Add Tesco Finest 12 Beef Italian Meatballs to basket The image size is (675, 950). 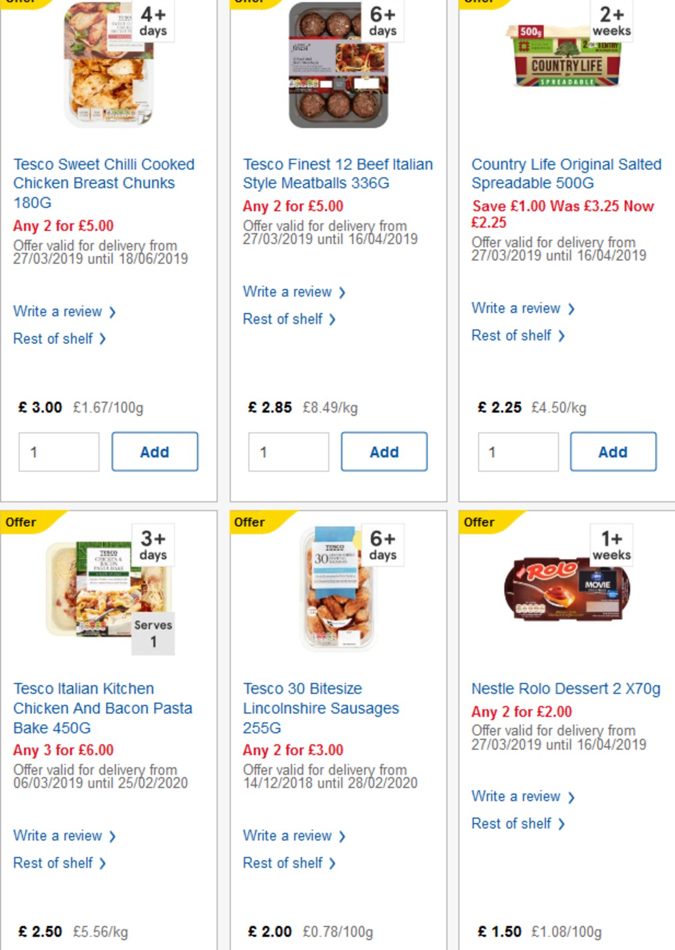[x=384, y=451]
